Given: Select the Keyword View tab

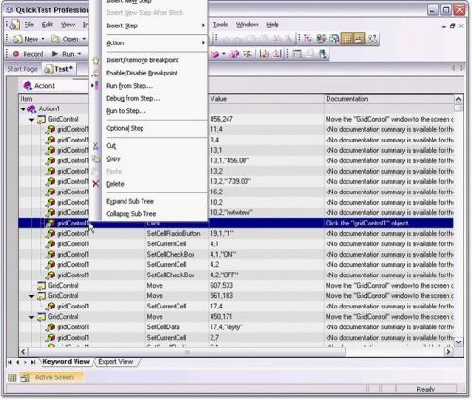Looking at the screenshot, I should tap(66, 362).
